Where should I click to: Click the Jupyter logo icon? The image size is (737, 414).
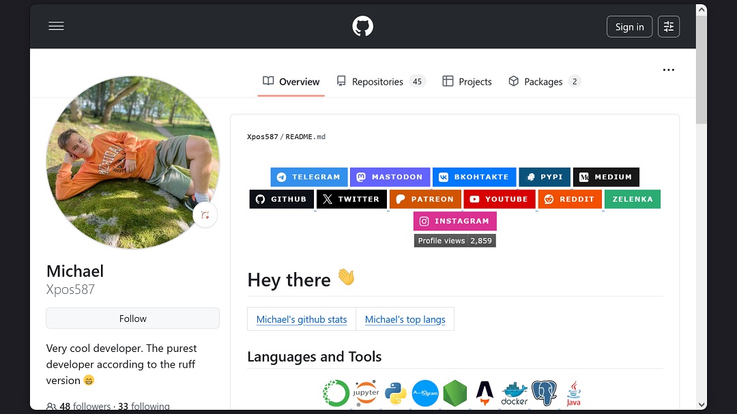click(366, 394)
